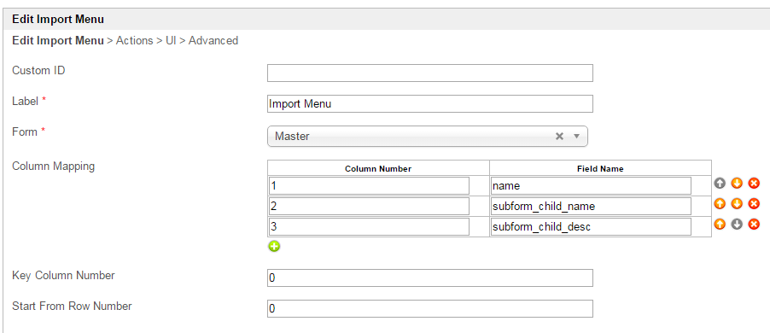
Task: Select the Edit Import Menu breadcrumb
Action: pos(58,40)
